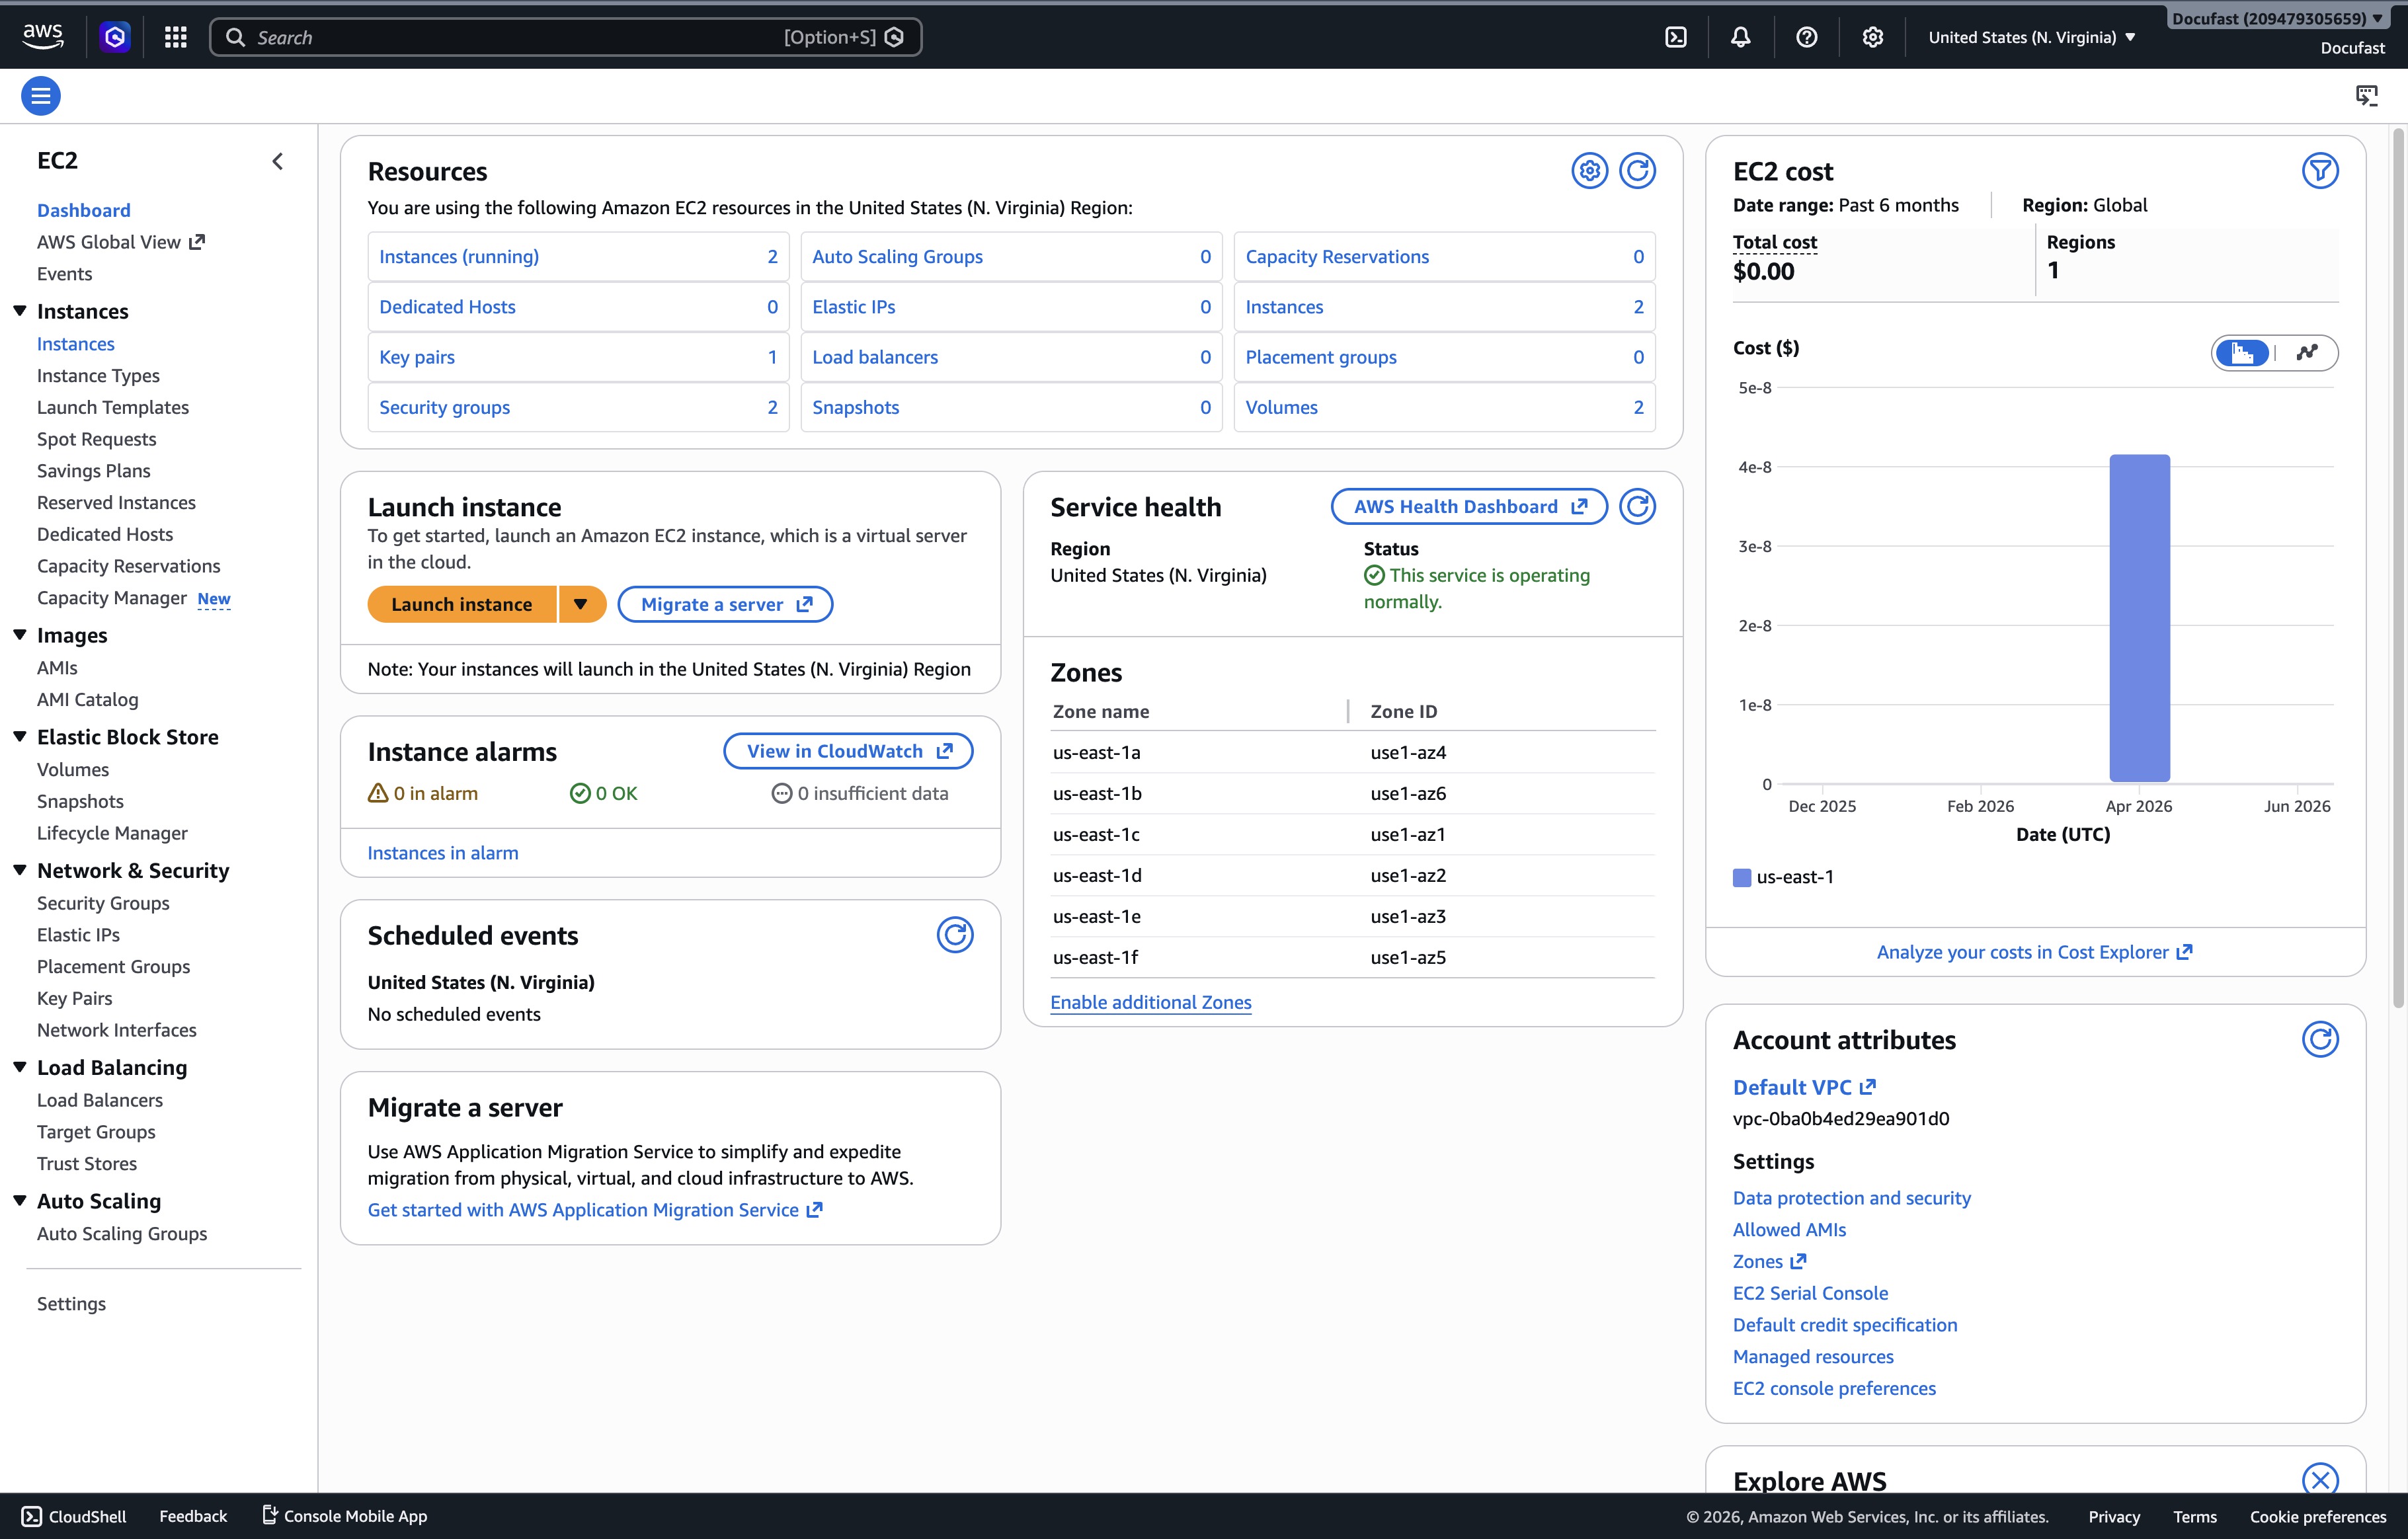
Task: Click the CloudShell icon in footer
Action: click(32, 1516)
